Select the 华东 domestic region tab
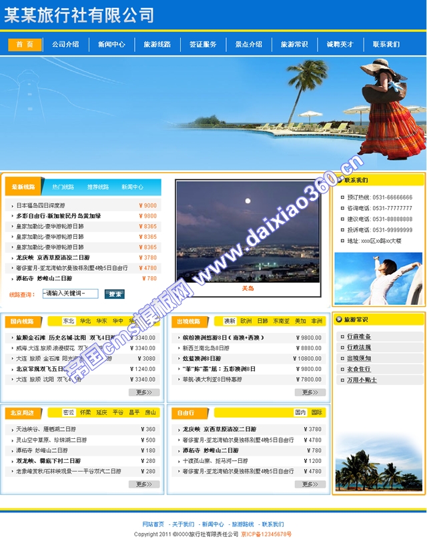The image size is (427, 539). 101,321
